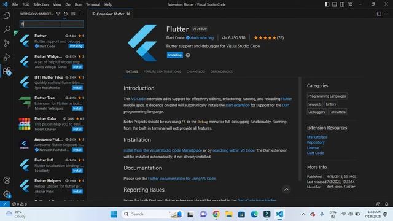The image size is (393, 221).
Task: Select the Formatters category tag
Action: tap(337, 112)
